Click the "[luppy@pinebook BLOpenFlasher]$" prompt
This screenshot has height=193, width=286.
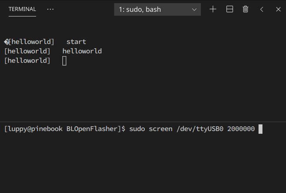click(64, 129)
